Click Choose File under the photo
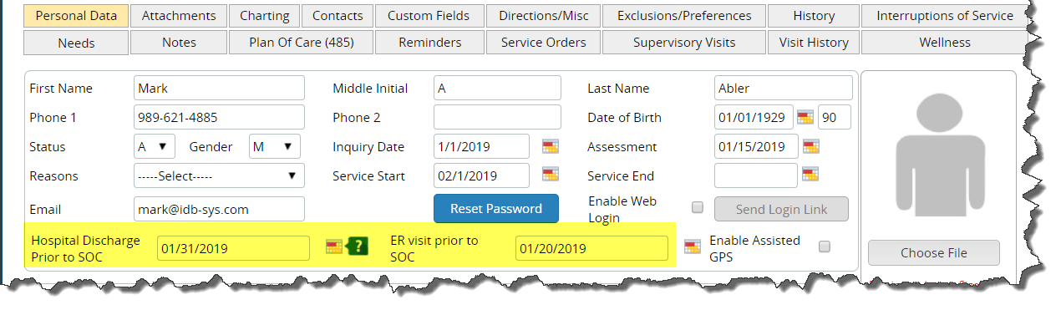 click(x=934, y=252)
